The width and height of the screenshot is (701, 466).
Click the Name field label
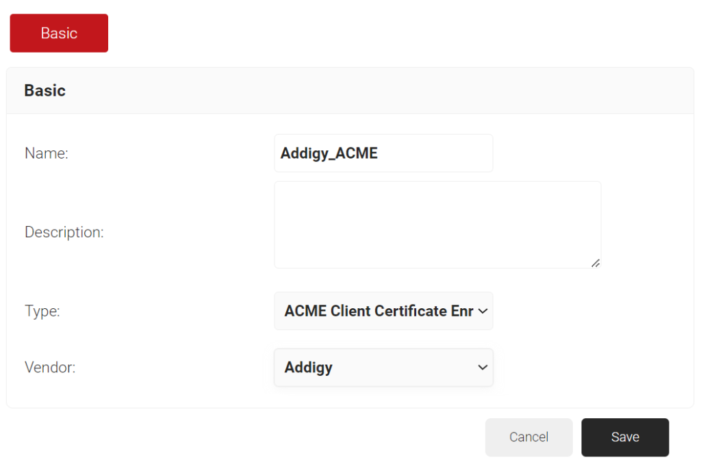[46, 153]
